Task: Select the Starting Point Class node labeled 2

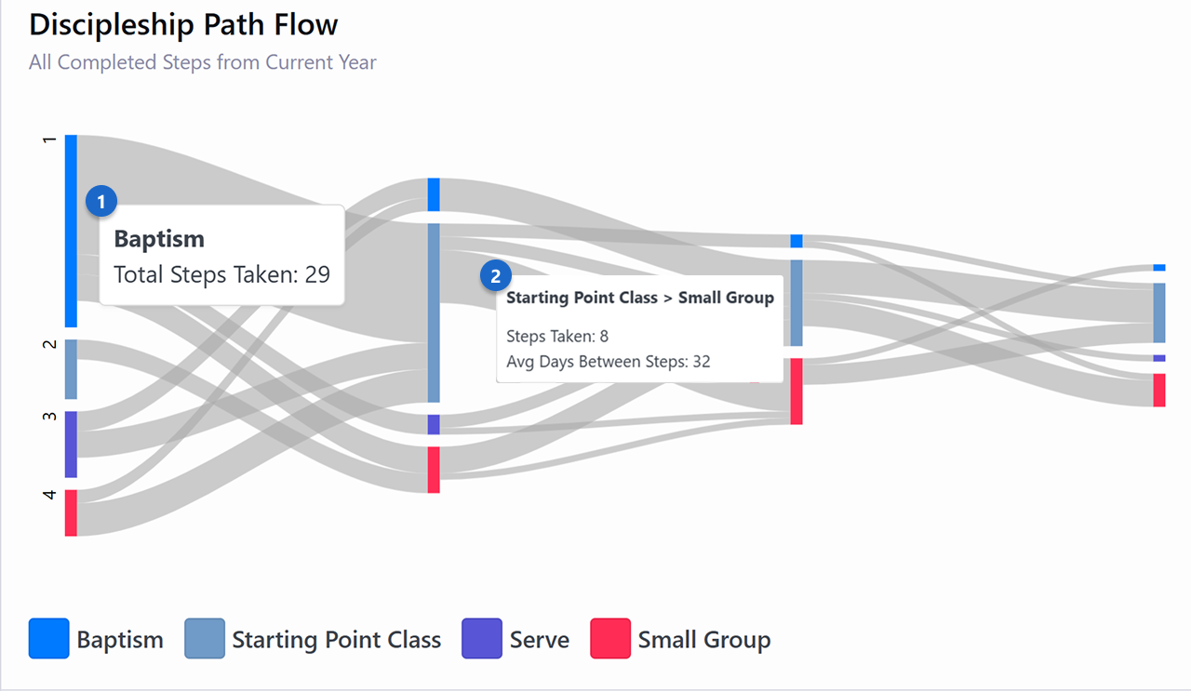Action: point(71,369)
